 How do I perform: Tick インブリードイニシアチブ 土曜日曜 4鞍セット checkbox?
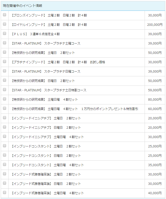pos(5,136)
